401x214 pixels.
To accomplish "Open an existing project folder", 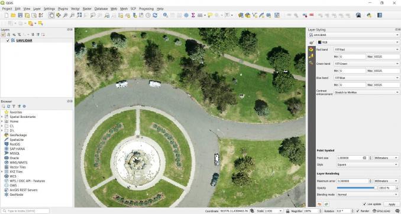I will (x=13, y=15).
